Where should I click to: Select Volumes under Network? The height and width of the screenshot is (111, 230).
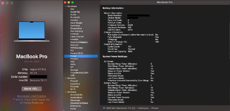coord(74,86)
